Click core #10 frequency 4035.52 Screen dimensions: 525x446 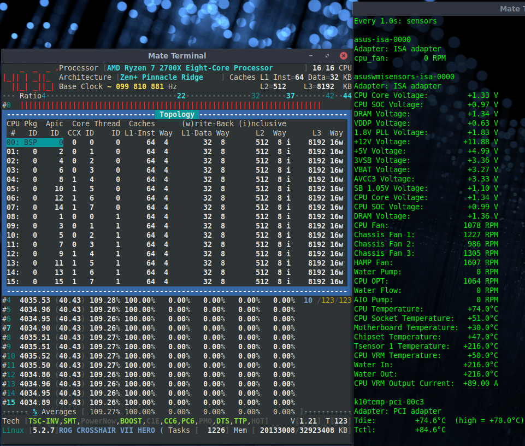coord(35,356)
